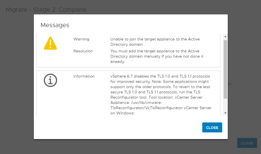261x154 pixels.
Task: Select the Resolution label
Action: (83, 51)
